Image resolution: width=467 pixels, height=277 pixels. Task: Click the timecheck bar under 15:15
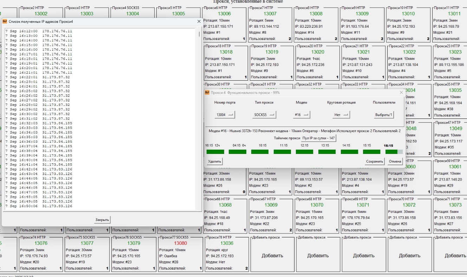[x=372, y=152]
